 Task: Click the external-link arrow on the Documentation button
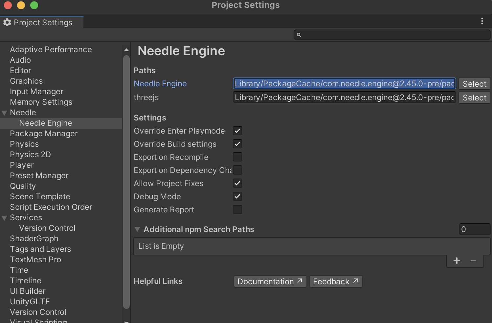coord(299,281)
